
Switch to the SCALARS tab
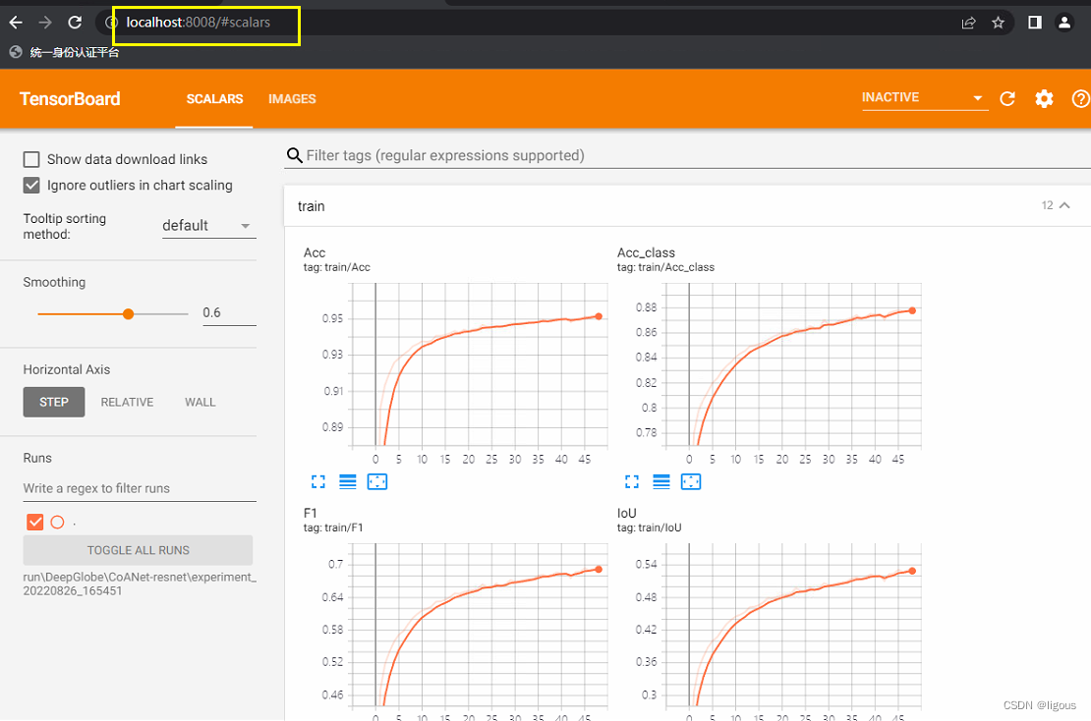(214, 99)
